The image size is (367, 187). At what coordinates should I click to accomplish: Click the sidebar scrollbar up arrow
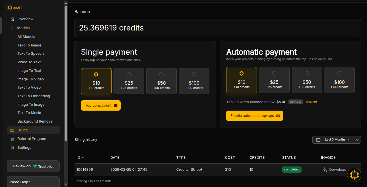[x=66, y=3]
